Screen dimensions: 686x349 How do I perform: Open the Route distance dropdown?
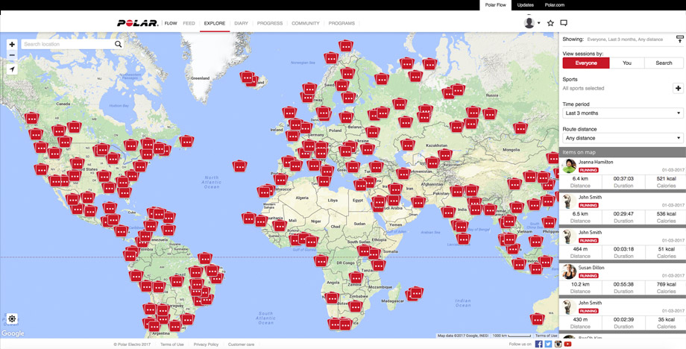[x=623, y=138]
